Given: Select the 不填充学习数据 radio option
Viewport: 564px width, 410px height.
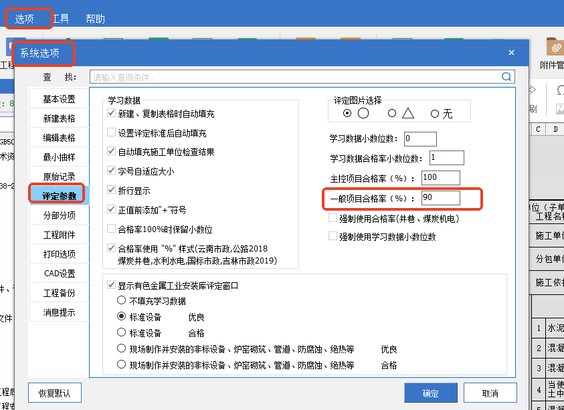Looking at the screenshot, I should 122,301.
